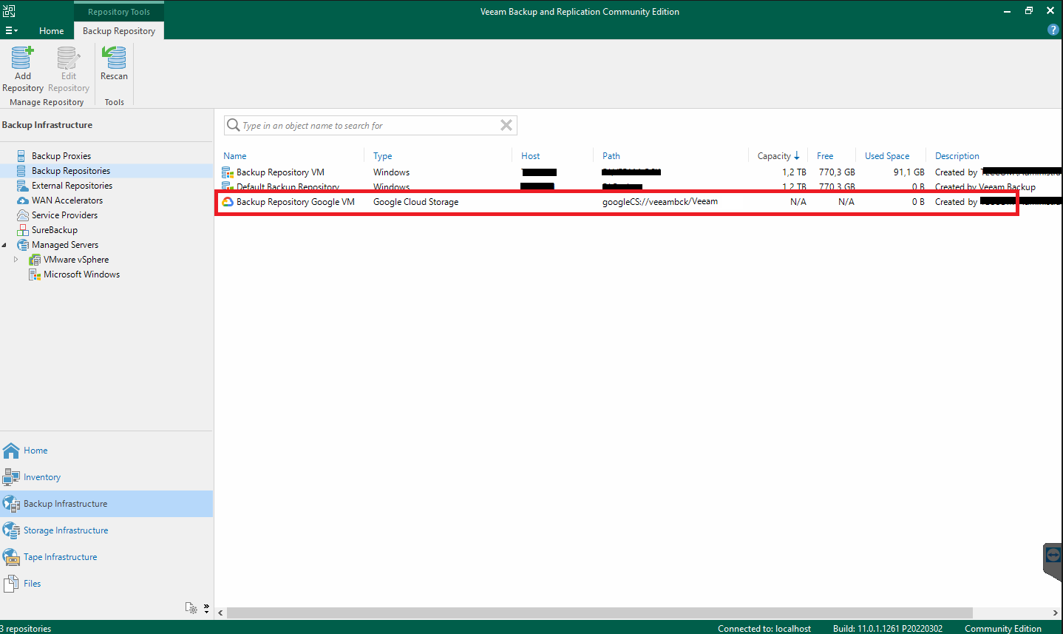Sort by the Free column header
Image resolution: width=1063 pixels, height=634 pixels.
[x=825, y=156]
